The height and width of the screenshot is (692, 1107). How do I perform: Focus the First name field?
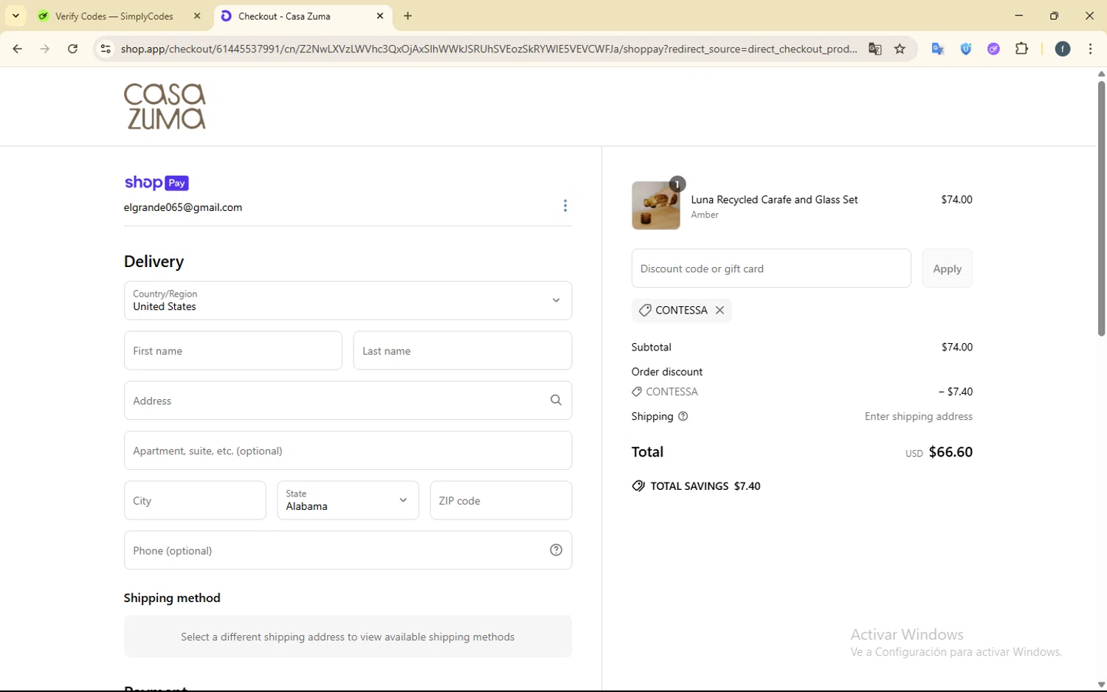(233, 350)
